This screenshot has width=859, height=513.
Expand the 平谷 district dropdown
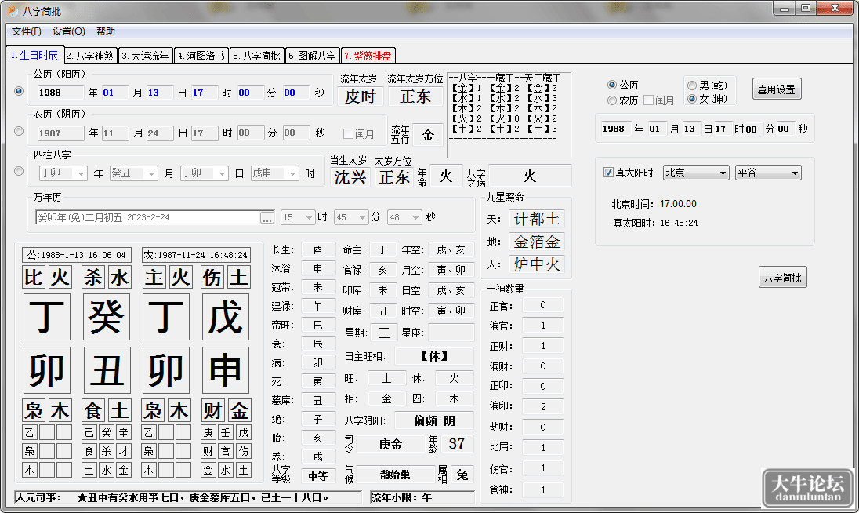tap(768, 173)
